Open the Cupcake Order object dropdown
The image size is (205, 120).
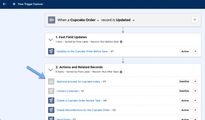(98, 20)
